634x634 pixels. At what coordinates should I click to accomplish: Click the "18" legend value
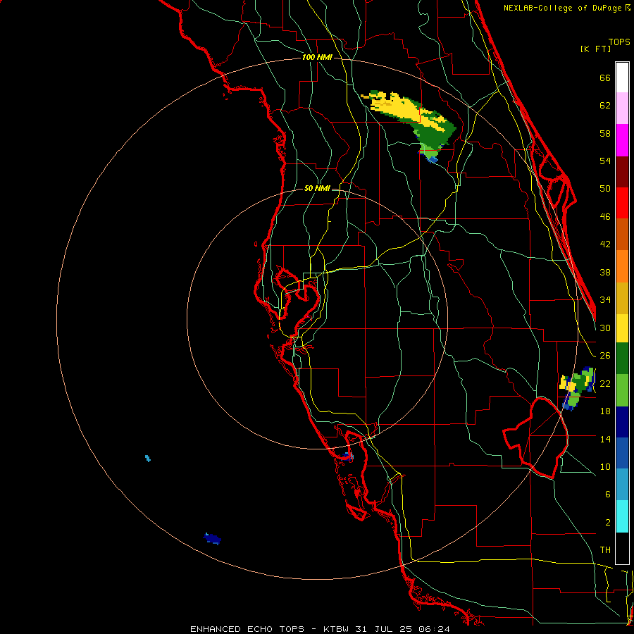coord(605,411)
